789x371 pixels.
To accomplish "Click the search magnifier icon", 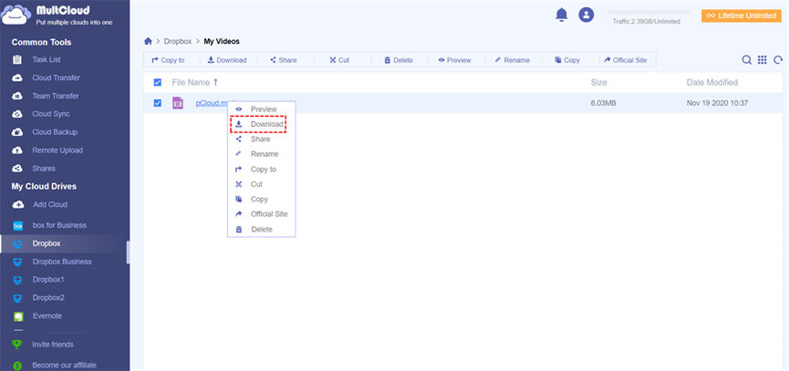I will (x=747, y=60).
